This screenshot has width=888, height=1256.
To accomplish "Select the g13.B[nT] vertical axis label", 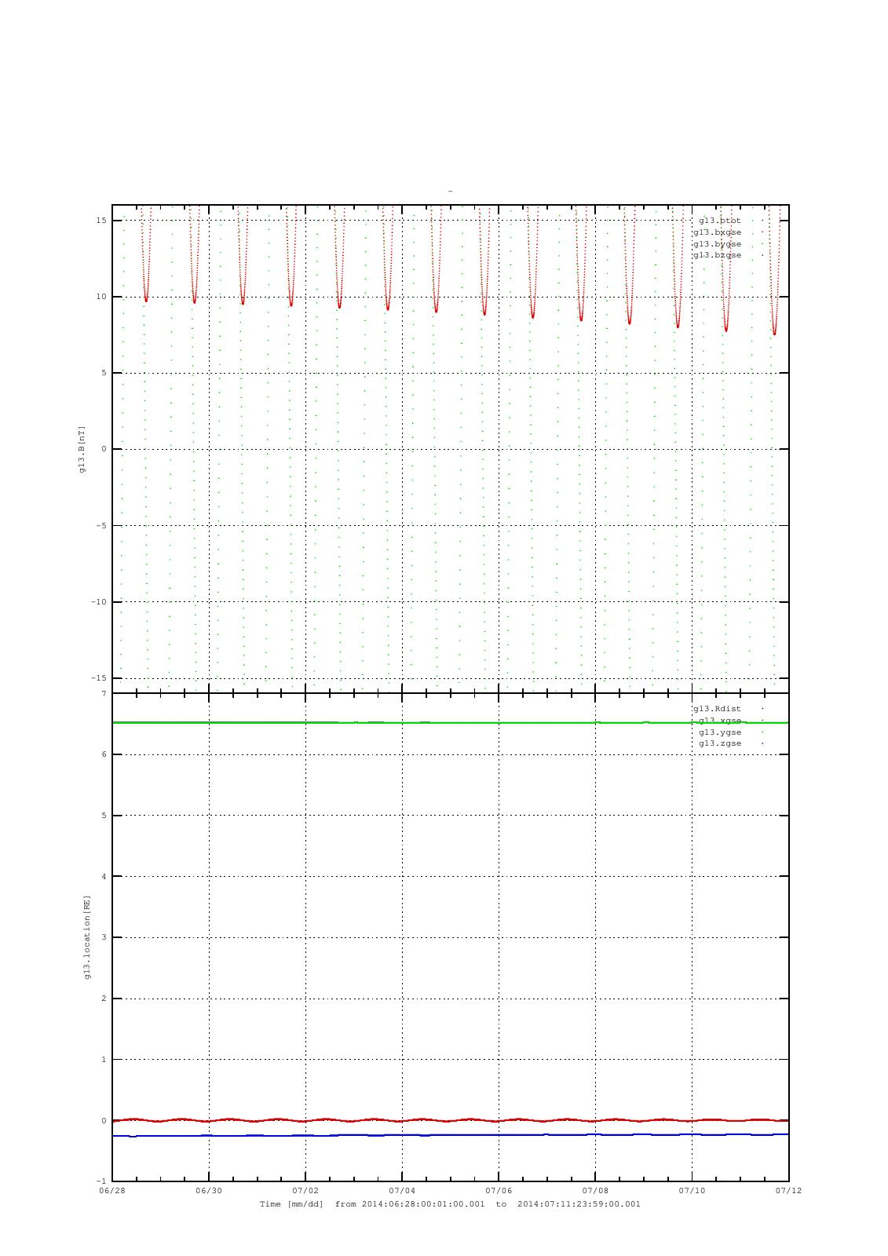I will [x=82, y=449].
